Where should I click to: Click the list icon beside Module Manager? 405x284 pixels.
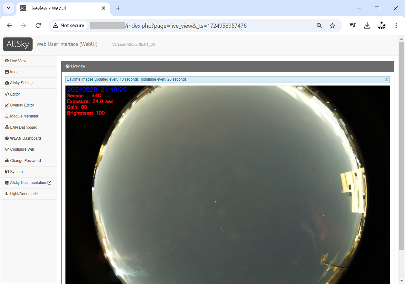[x=7, y=116]
